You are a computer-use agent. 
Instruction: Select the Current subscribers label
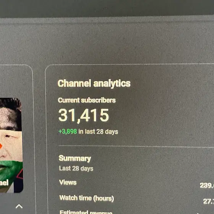pyautogui.click(x=87, y=100)
